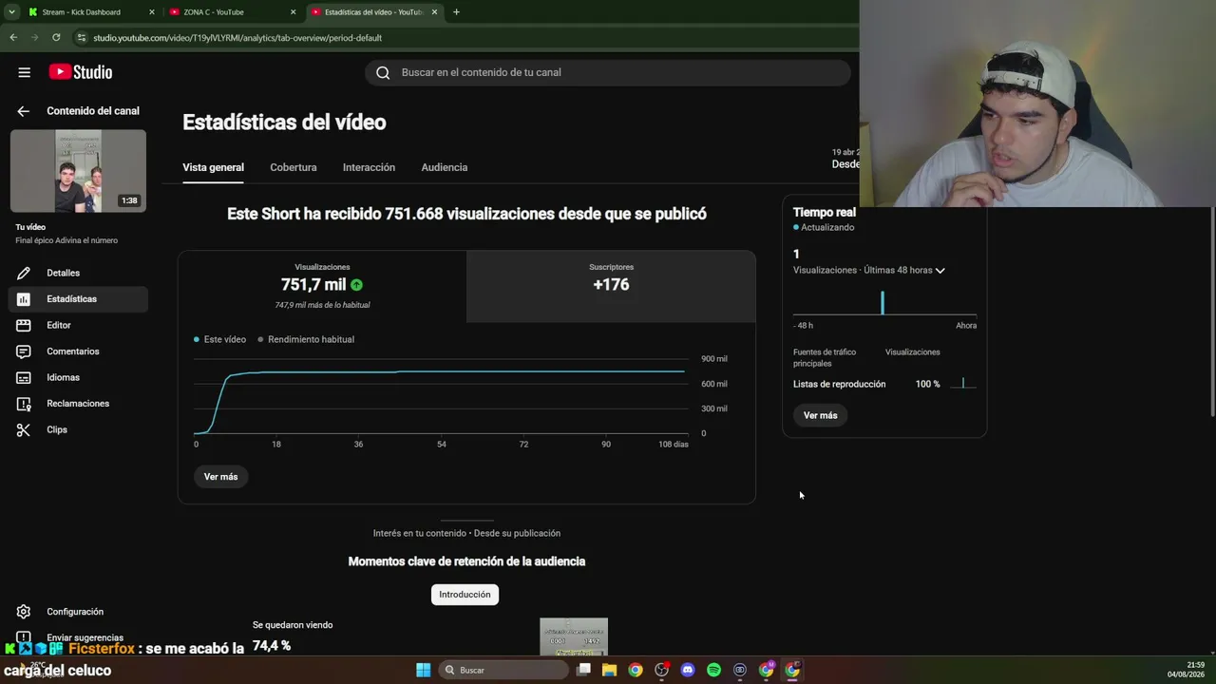Open Spotify from the taskbar
Viewport: 1216px width, 684px height.
(x=713, y=670)
